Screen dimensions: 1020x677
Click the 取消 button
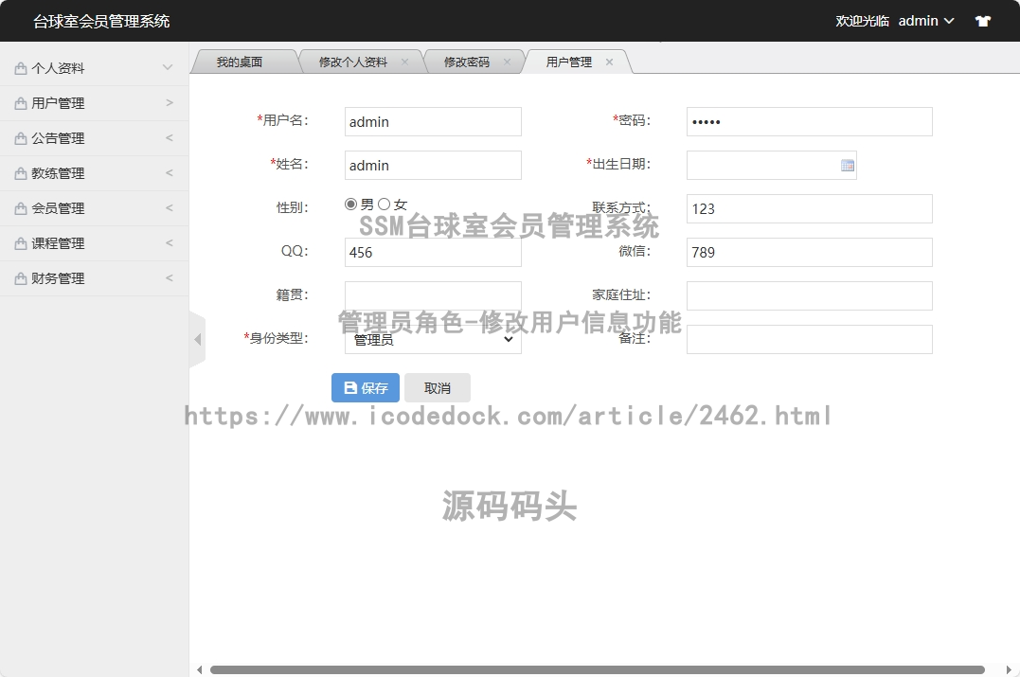[438, 387]
